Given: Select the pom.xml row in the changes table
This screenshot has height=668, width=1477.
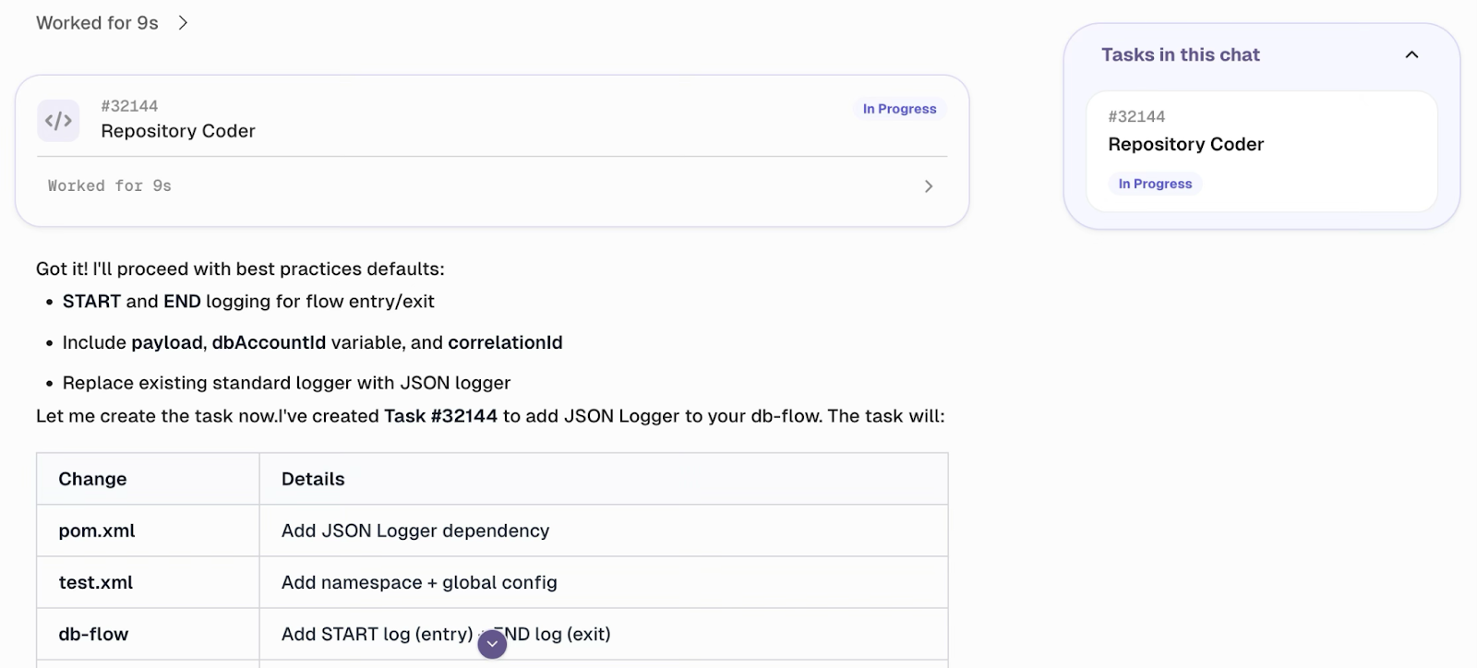Looking at the screenshot, I should (x=95, y=530).
